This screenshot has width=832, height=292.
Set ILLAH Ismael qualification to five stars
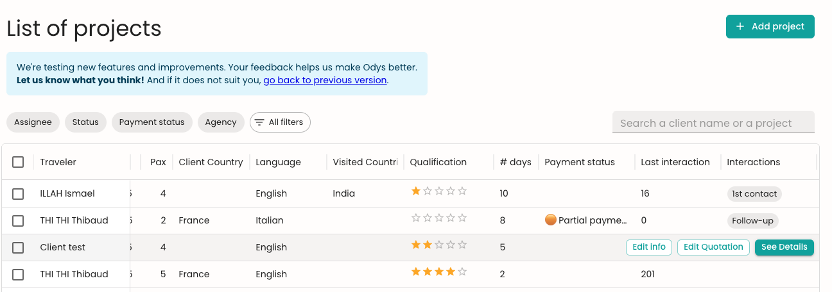pyautogui.click(x=462, y=191)
